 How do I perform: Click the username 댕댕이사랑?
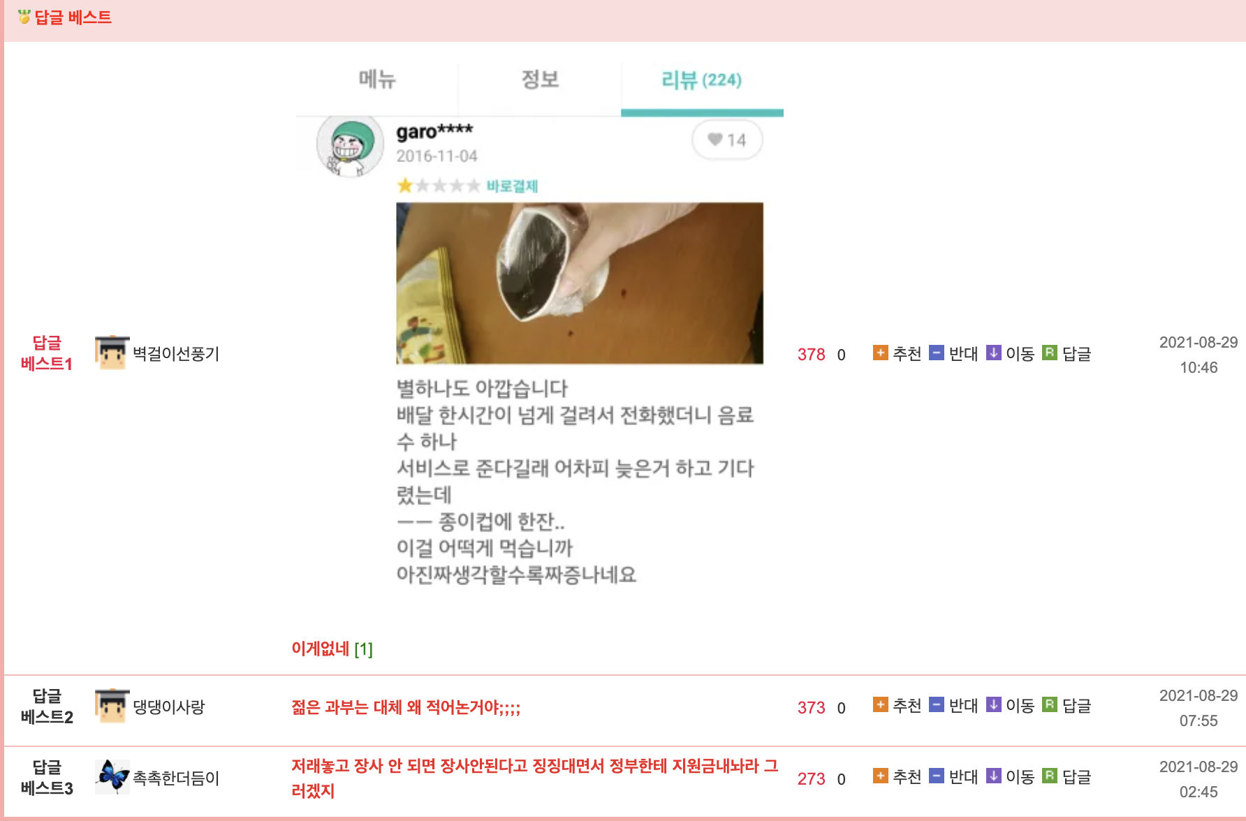click(169, 707)
